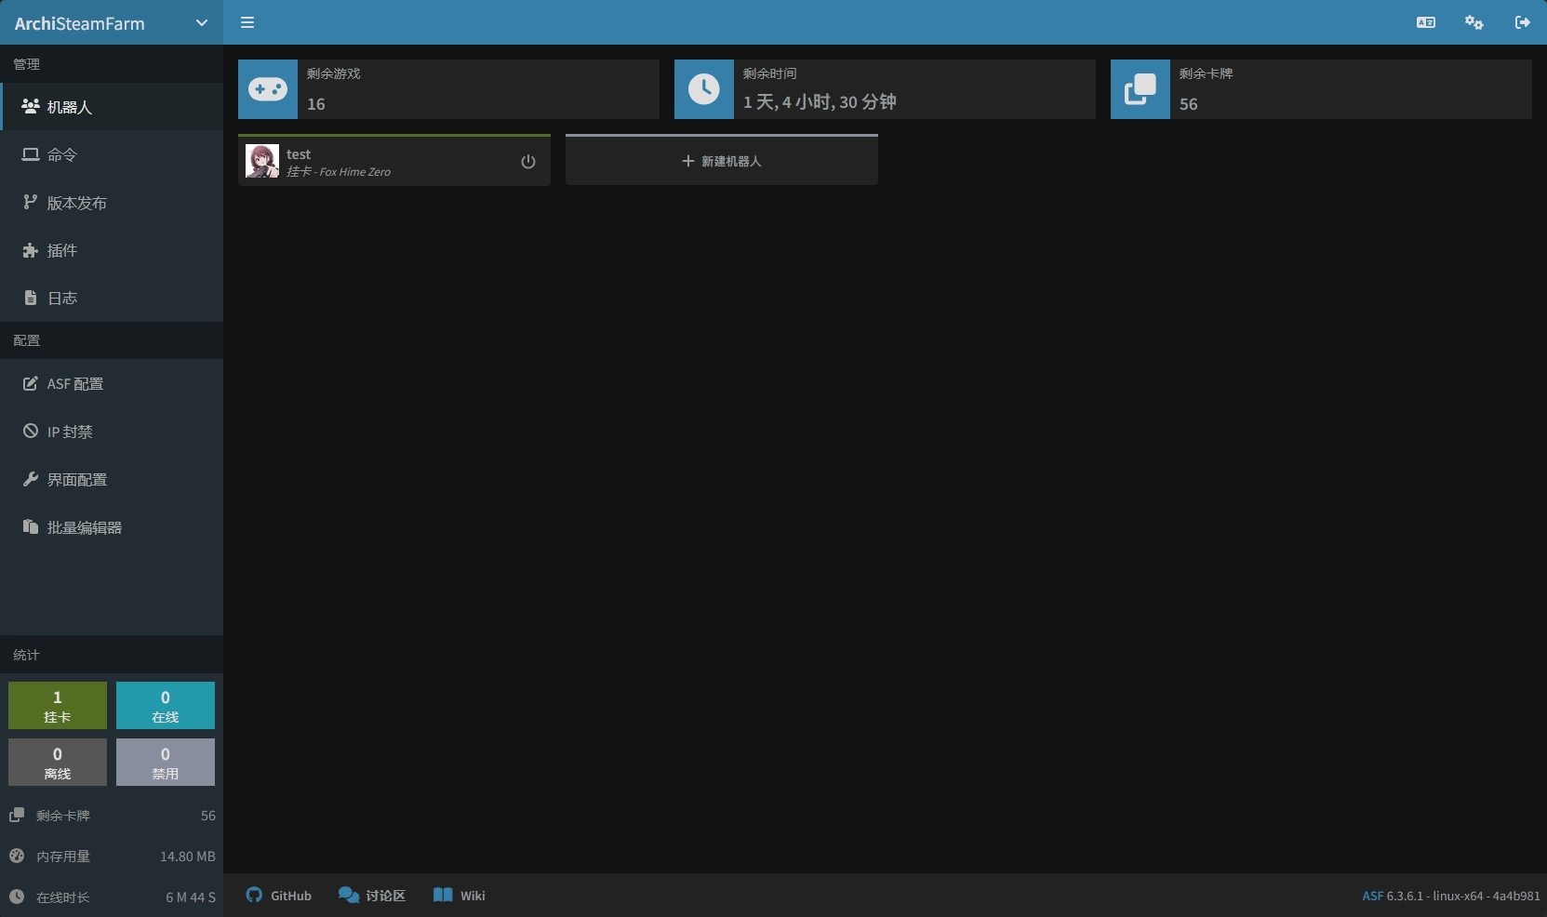Open the 插件 sidebar page
1547x917 pixels.
coord(112,250)
